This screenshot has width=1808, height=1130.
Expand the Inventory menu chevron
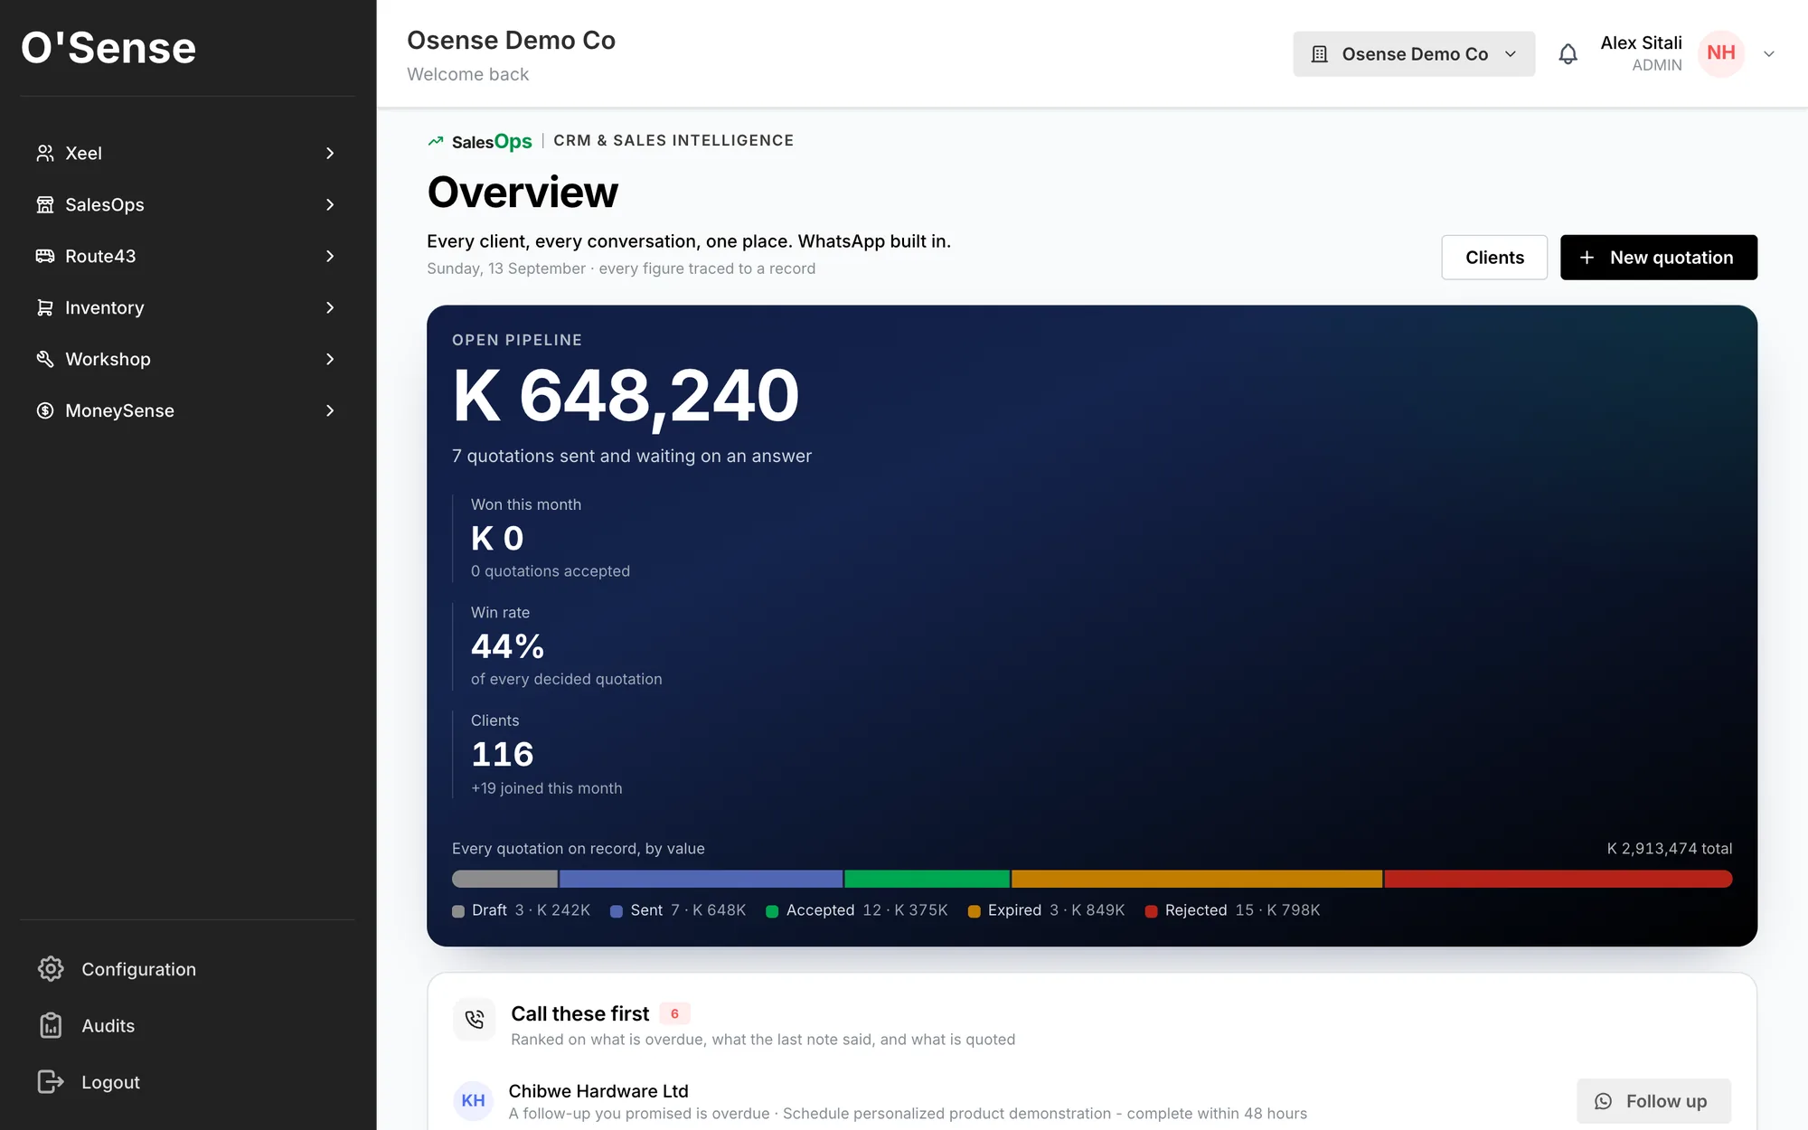tap(330, 308)
